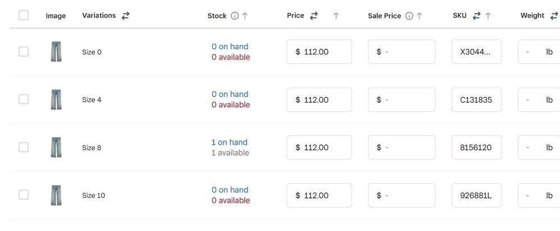Viewport: 560px width, 231px height.
Task: Select the Size 0 row checkbox
Action: click(24, 52)
